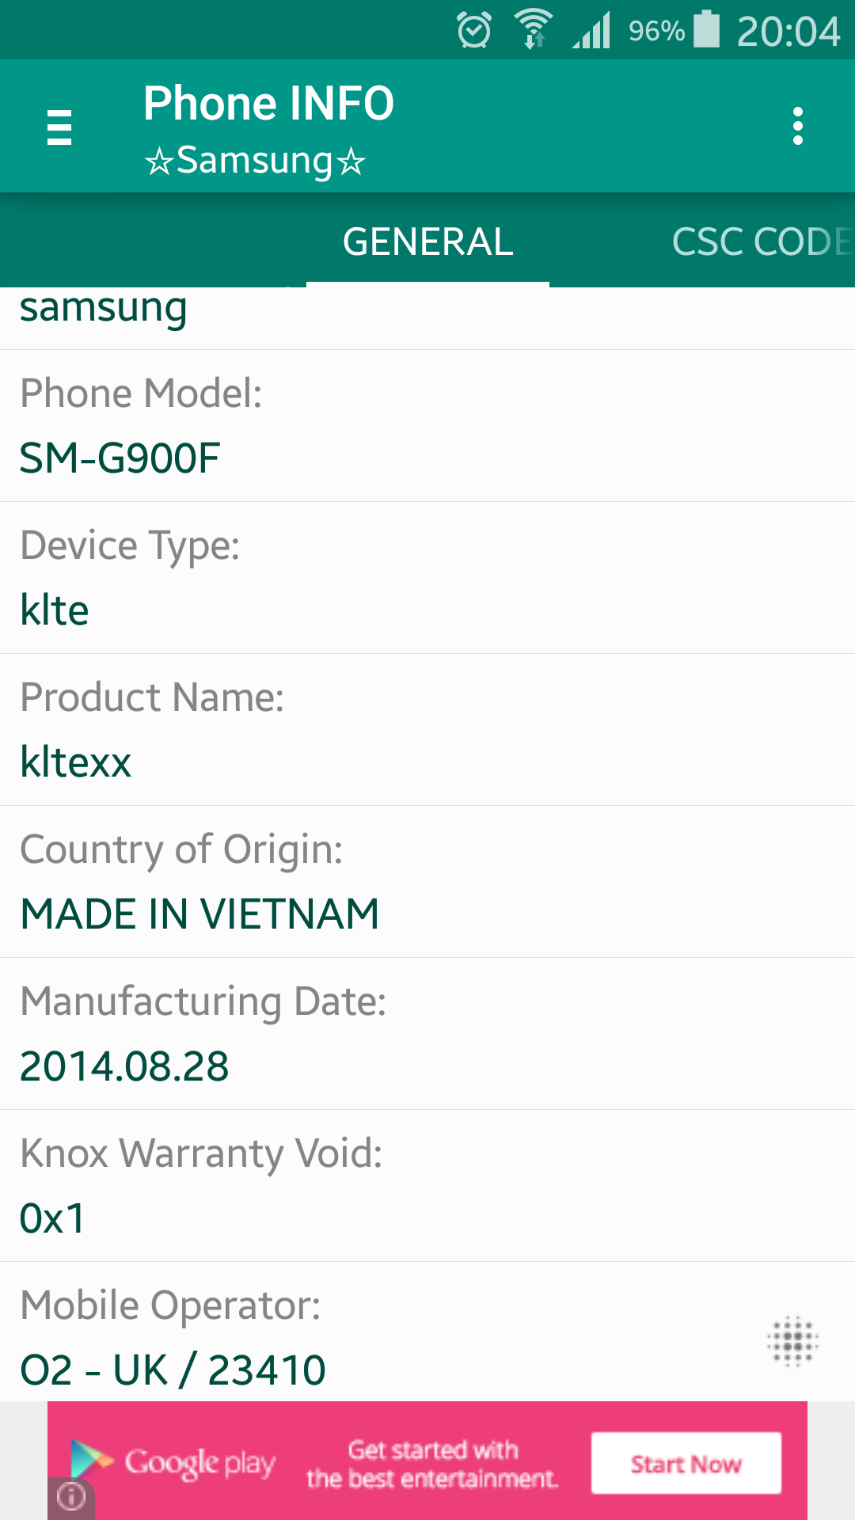Viewport: 855px width, 1520px height.
Task: Open the three-dot overflow menu
Action: point(797,127)
